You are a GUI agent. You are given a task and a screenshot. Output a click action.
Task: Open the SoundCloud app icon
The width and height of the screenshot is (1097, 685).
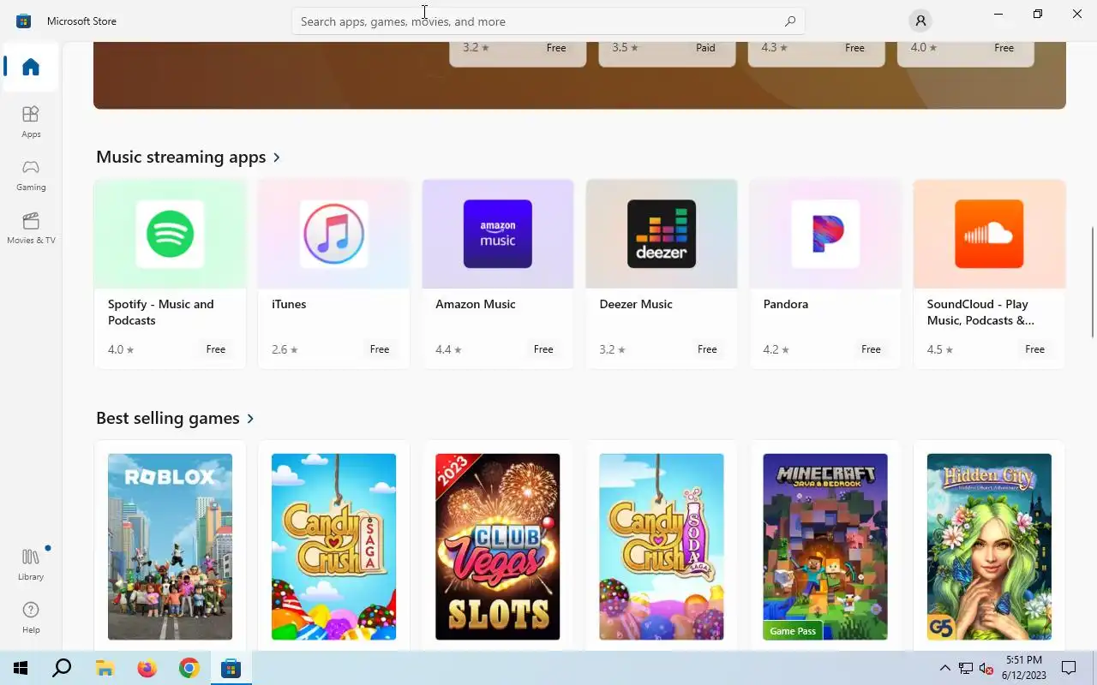(989, 234)
